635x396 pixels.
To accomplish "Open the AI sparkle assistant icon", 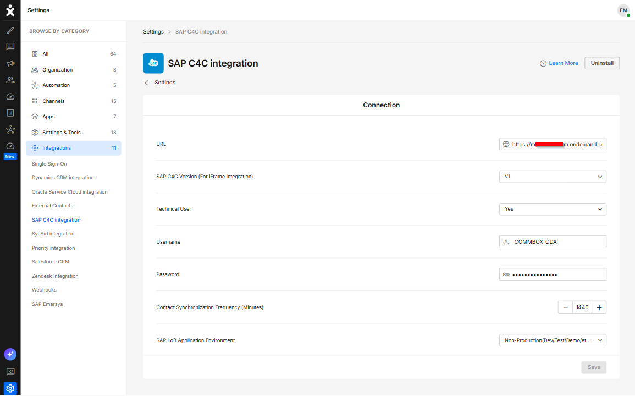I will (10, 354).
